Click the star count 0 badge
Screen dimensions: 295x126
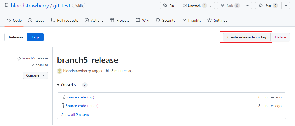(275, 6)
